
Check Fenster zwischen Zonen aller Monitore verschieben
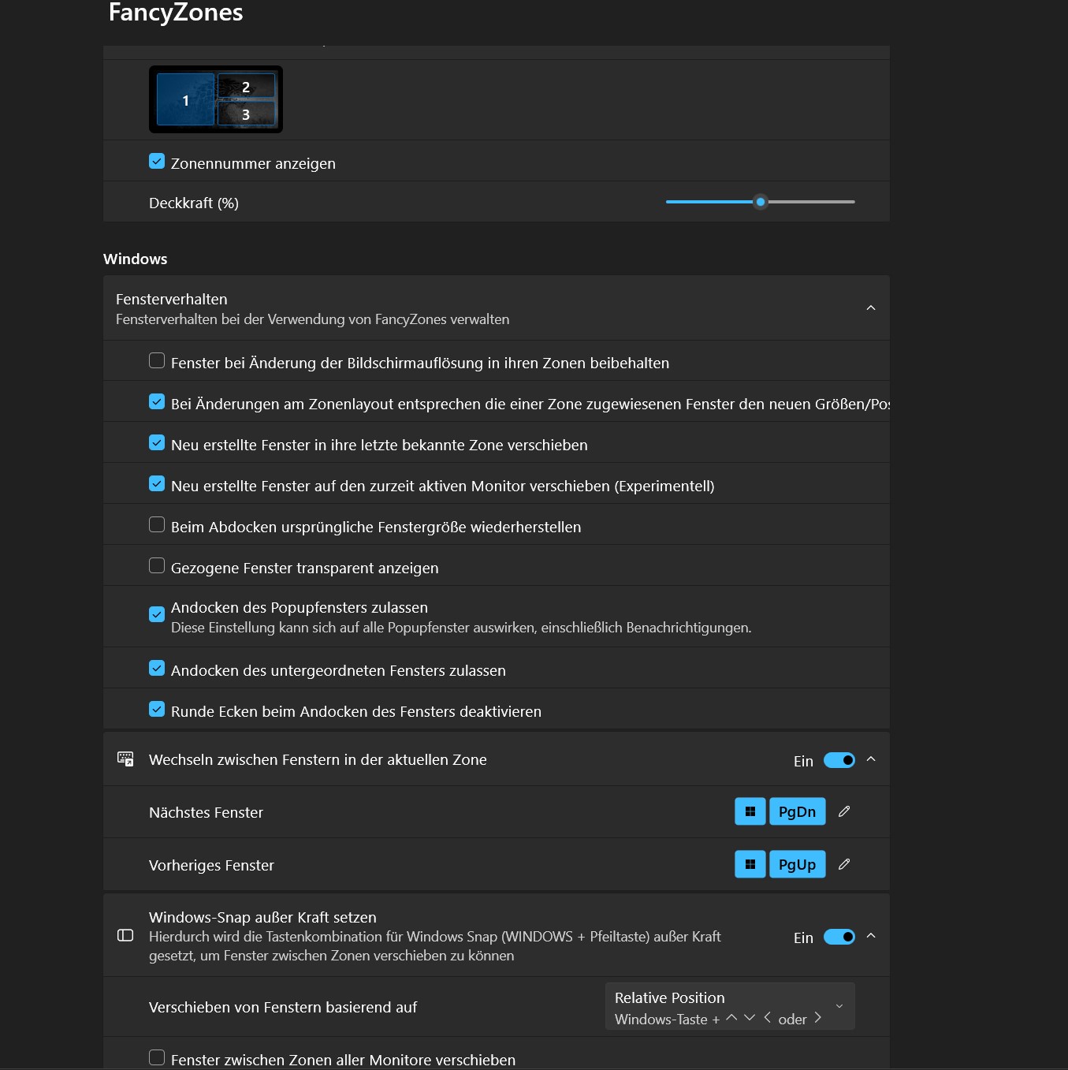(157, 1057)
